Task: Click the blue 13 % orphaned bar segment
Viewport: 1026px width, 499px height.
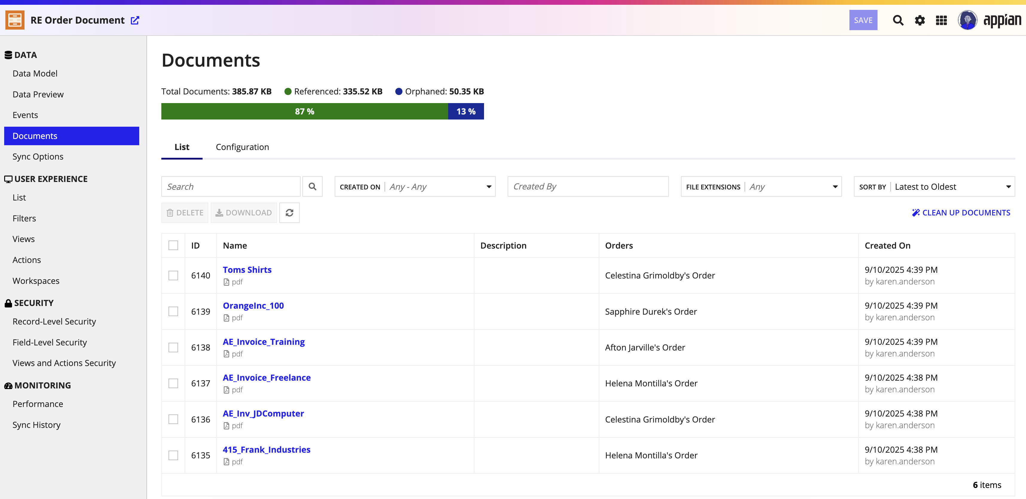Action: pos(466,111)
